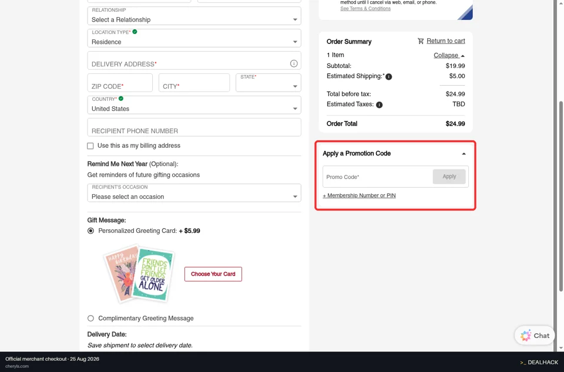Screen dimensions: 564x372
Task: Open the Estimated Taxes info icon
Action: [x=379, y=105]
